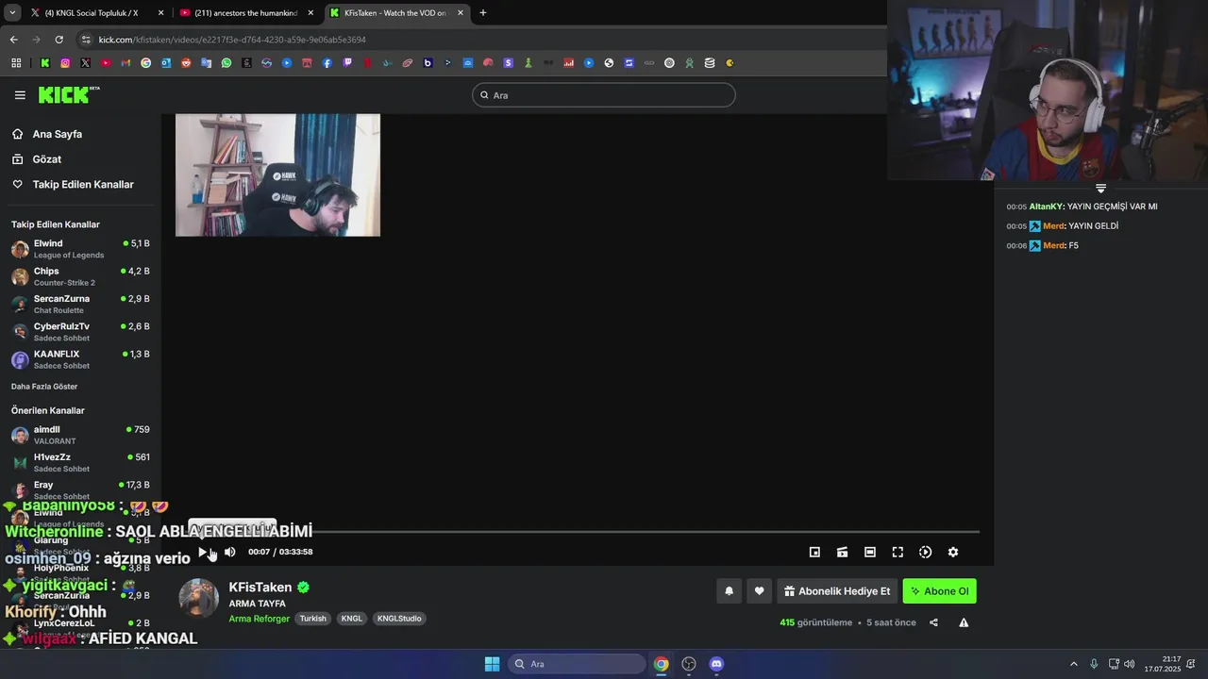Screen dimensions: 1208x679
Task: Open Chrome from the taskbar
Action: click(x=662, y=664)
